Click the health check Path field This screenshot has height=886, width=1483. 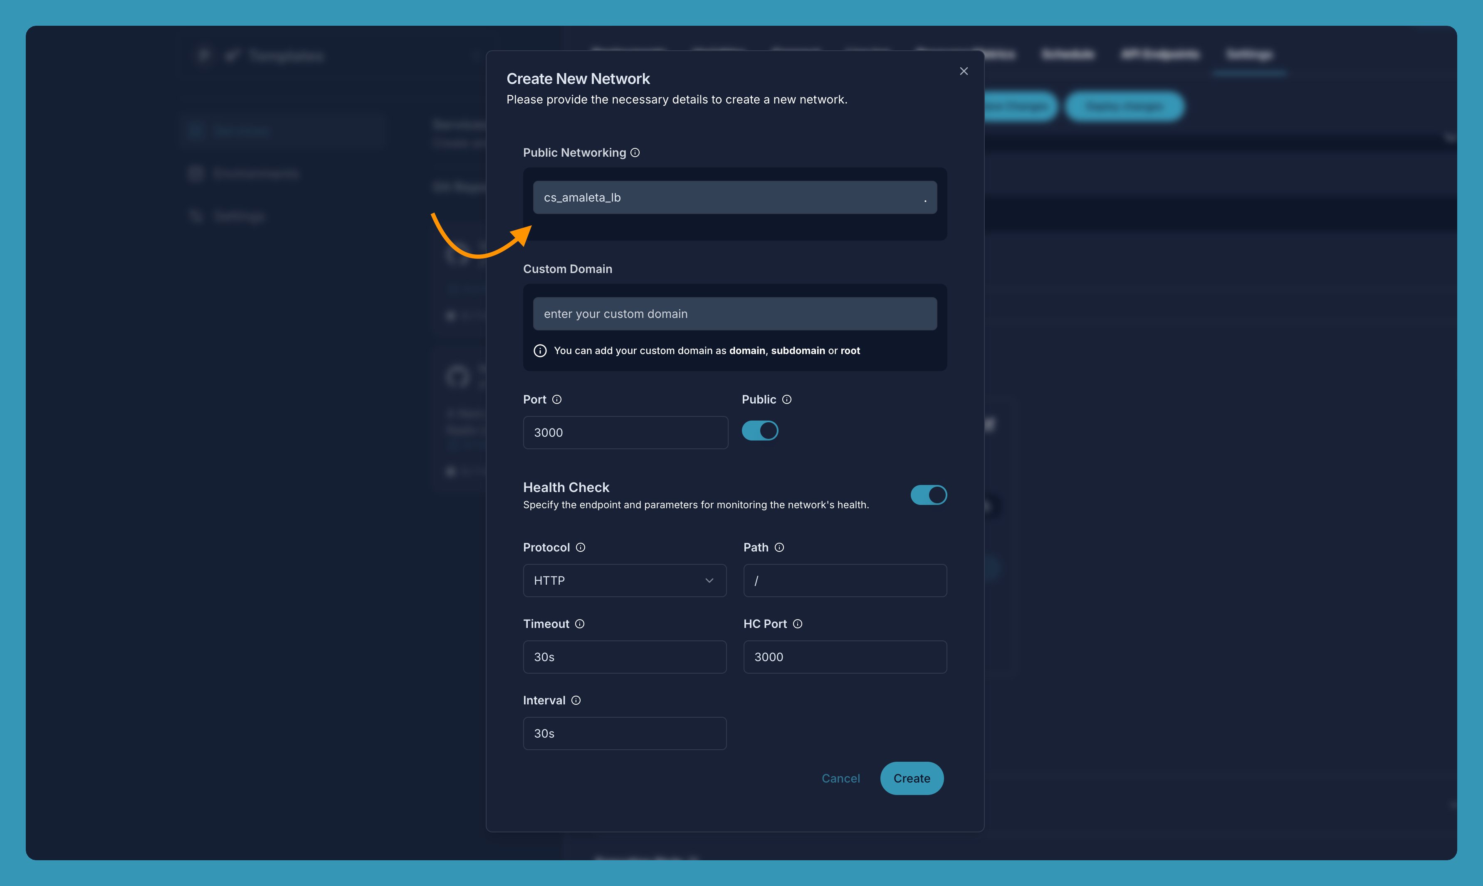click(845, 580)
